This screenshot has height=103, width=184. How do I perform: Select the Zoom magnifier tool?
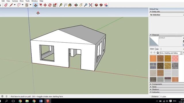pyautogui.click(x=86, y=5)
